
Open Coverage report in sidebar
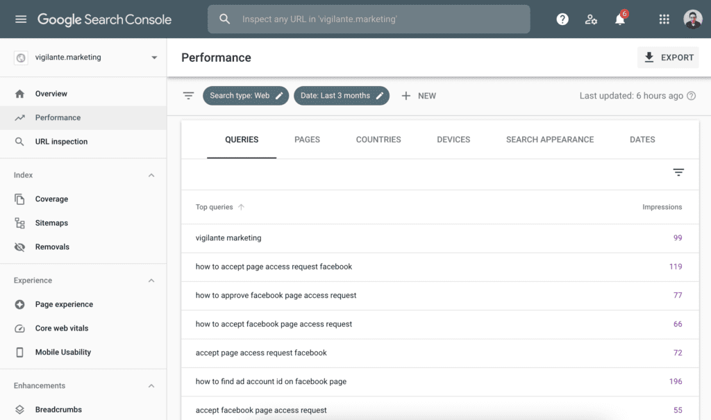(83, 199)
